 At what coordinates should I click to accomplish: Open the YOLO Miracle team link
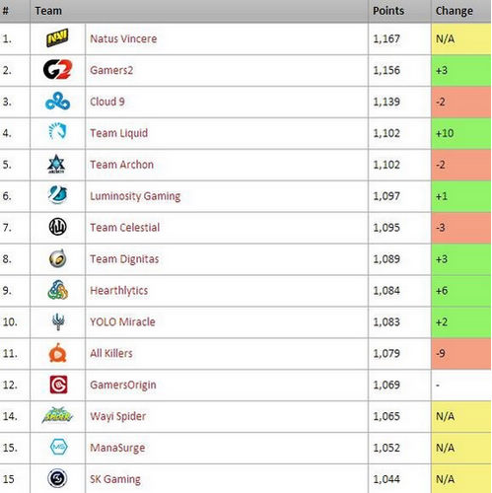point(122,321)
